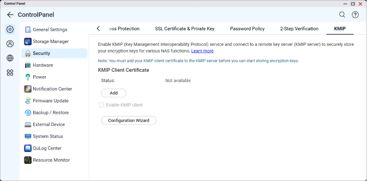Viewport: 367px width, 181px height.
Task: Open Resource Monitor settings
Action: pyautogui.click(x=51, y=160)
